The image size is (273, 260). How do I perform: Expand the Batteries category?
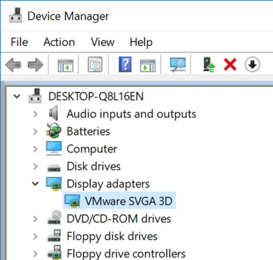35,131
